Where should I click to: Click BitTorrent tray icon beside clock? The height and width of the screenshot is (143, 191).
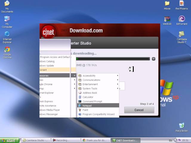pos(179,140)
